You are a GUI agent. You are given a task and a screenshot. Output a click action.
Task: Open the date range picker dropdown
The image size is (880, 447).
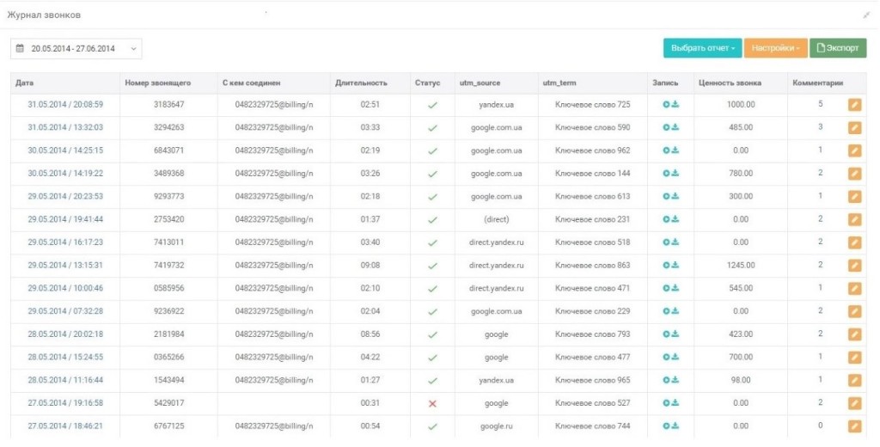(133, 49)
